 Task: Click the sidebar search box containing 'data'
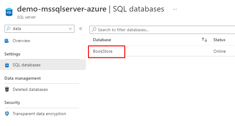(x=39, y=28)
